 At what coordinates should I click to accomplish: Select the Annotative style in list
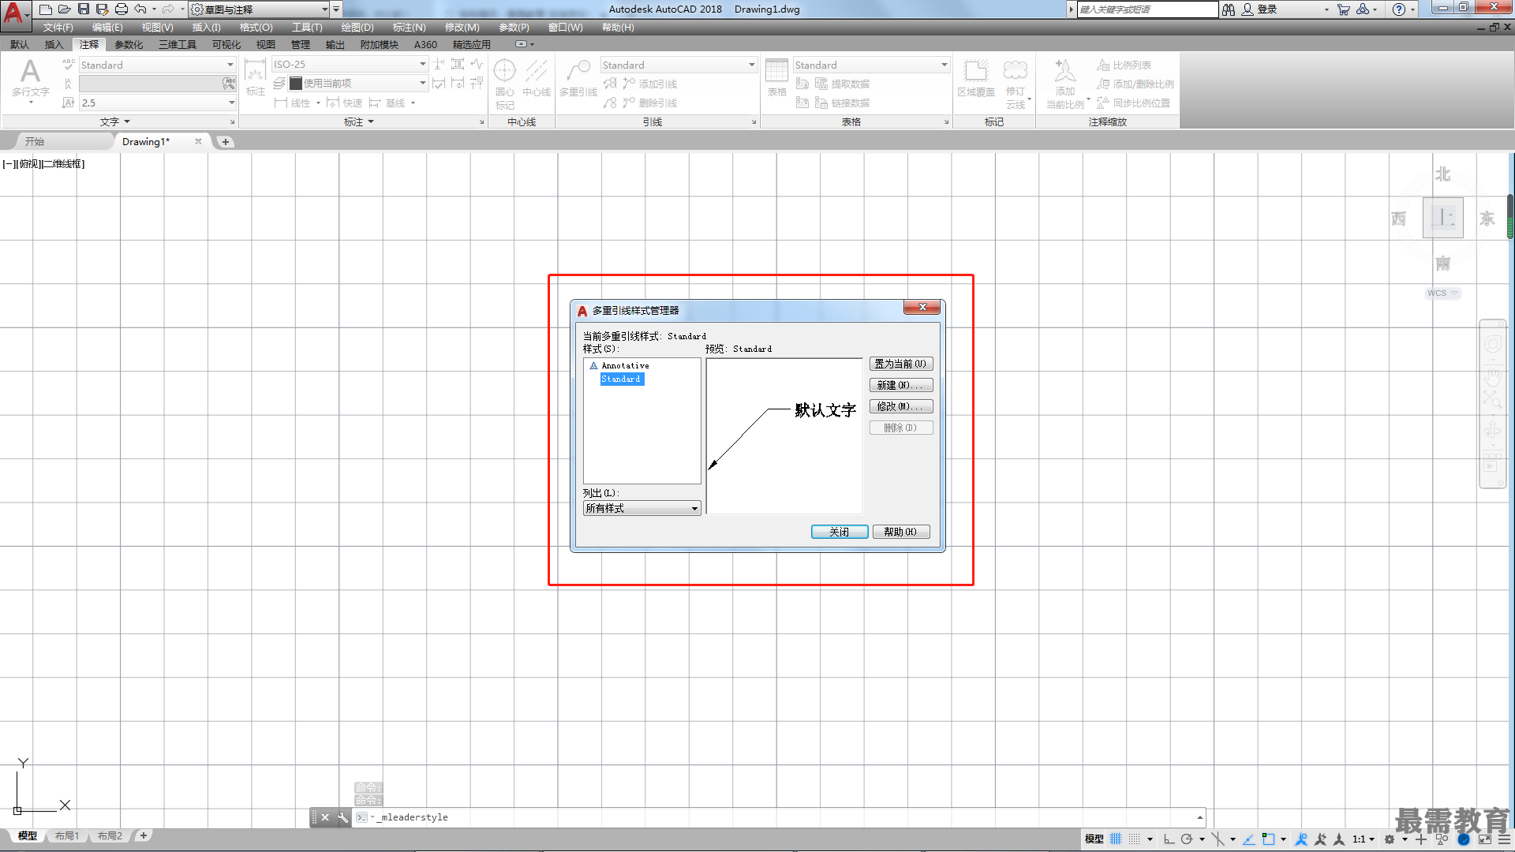click(x=625, y=365)
